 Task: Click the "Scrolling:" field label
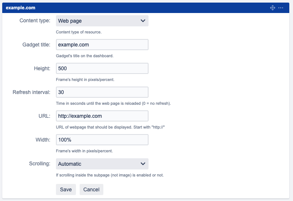click(40, 164)
